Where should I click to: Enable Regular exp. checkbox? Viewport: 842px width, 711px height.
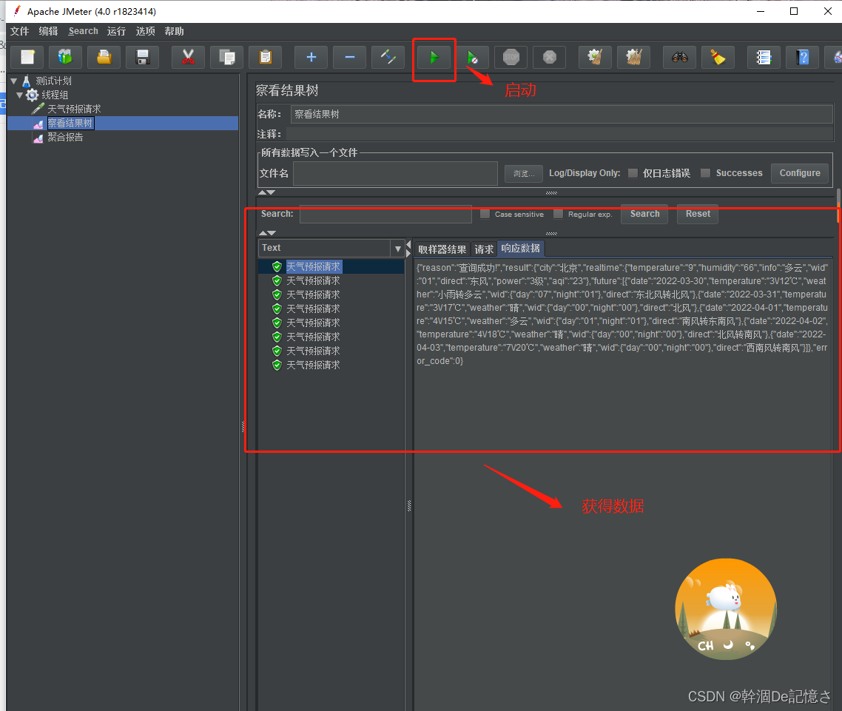(559, 214)
